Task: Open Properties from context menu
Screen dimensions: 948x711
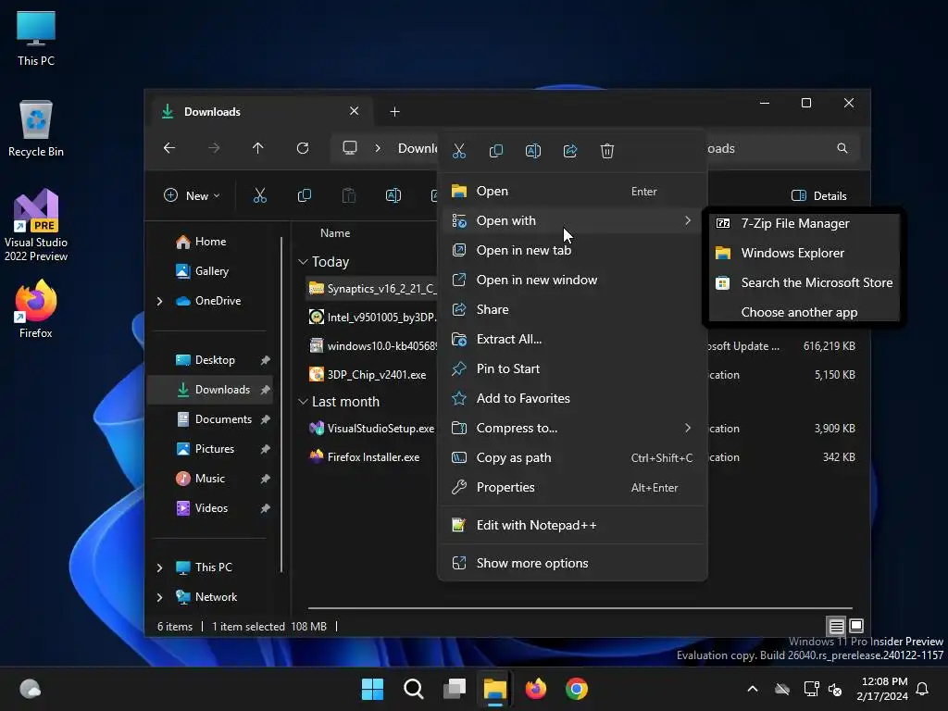Action: pyautogui.click(x=572, y=487)
